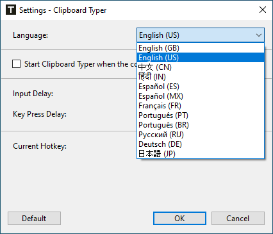The height and width of the screenshot is (234, 273).
Task: Enable the Start Clipboard Typer checkbox
Action: (17, 64)
